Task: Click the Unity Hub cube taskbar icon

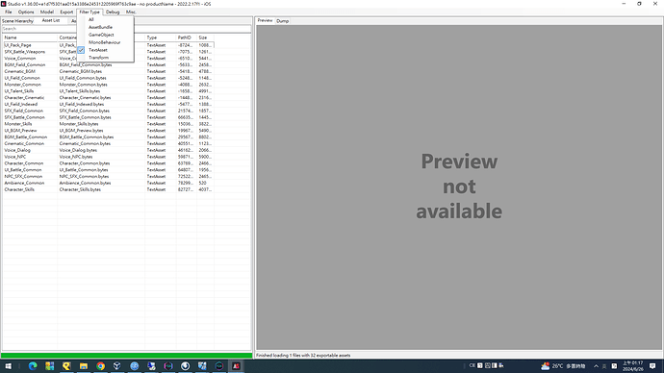Action: [117, 366]
